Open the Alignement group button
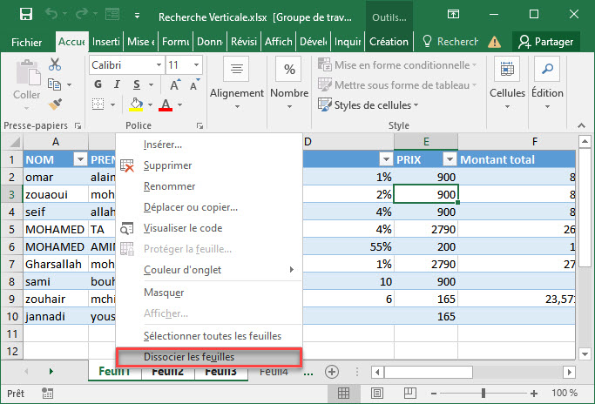Screen dimensions: 595x404 [237, 84]
